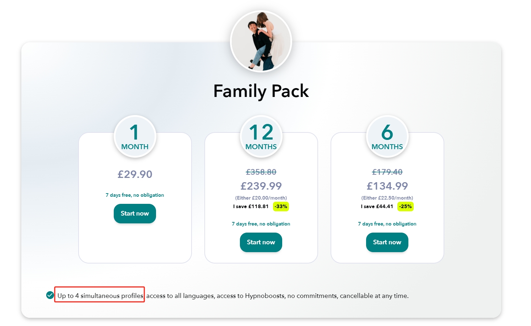
Task: Click the £29.90 monthly price
Action: point(135,174)
